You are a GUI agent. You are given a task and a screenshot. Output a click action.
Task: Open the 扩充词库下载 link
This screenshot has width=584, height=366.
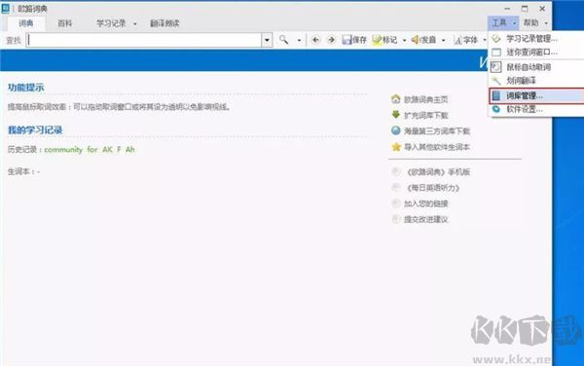click(425, 116)
